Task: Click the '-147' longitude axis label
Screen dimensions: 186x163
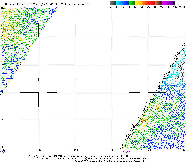Action: (x=38, y=150)
